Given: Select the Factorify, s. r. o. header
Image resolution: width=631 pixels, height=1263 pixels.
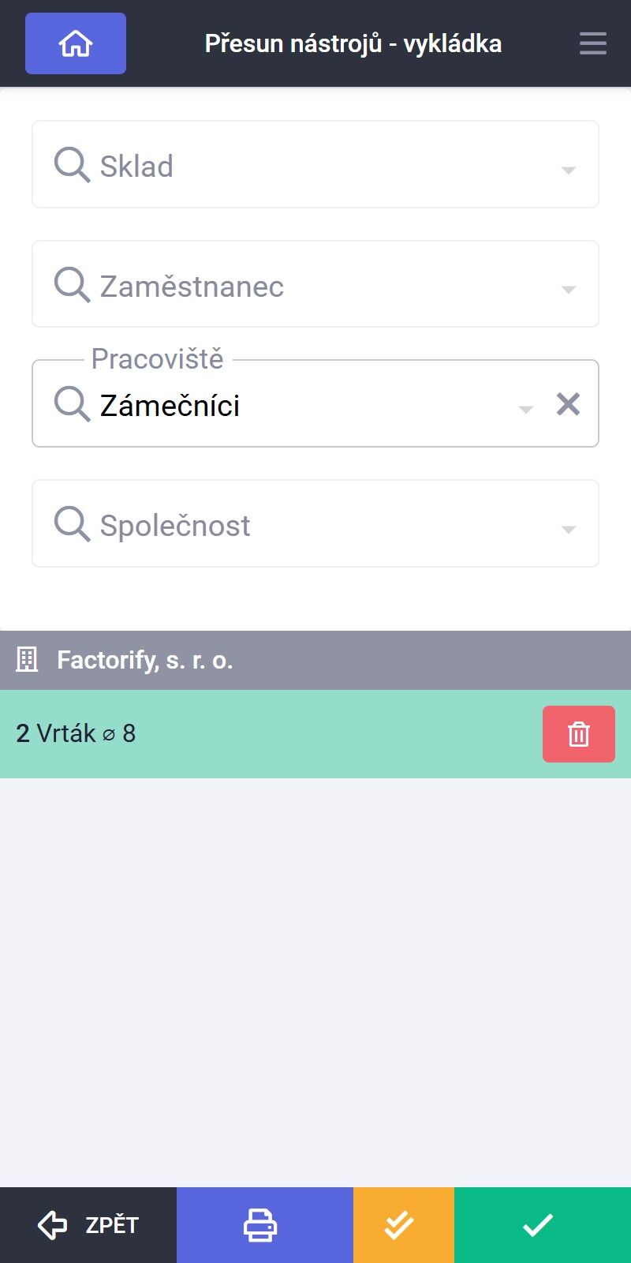Looking at the screenshot, I should (315, 661).
